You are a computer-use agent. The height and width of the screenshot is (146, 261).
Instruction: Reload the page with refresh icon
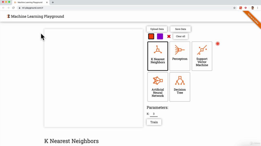click(x=13, y=8)
